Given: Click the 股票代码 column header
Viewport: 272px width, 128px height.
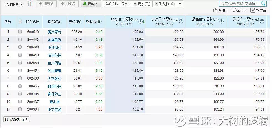Looking at the screenshot, I should (x=33, y=22).
